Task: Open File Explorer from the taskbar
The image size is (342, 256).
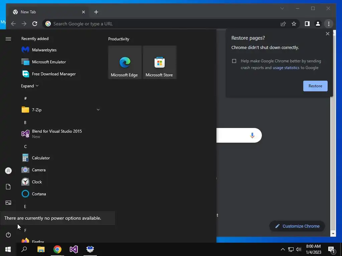Action: [x=41, y=249]
